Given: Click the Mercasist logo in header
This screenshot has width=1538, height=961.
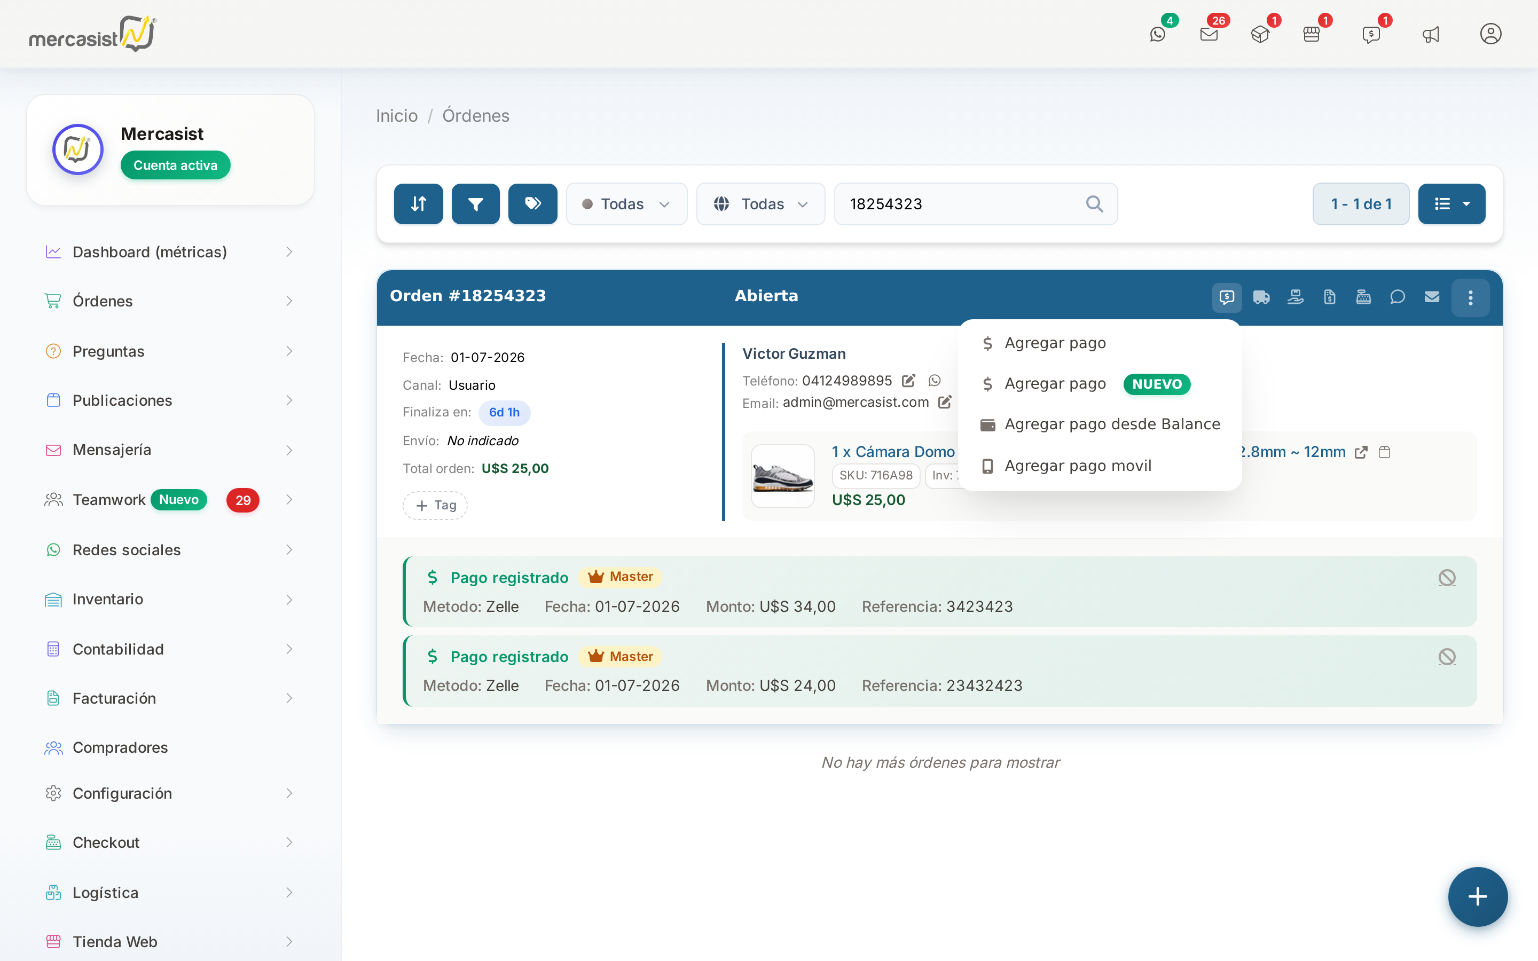Looking at the screenshot, I should point(93,34).
